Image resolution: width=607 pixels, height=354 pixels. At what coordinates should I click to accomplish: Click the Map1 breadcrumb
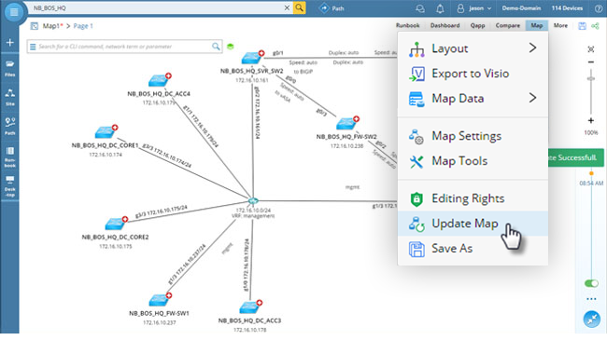click(x=52, y=26)
